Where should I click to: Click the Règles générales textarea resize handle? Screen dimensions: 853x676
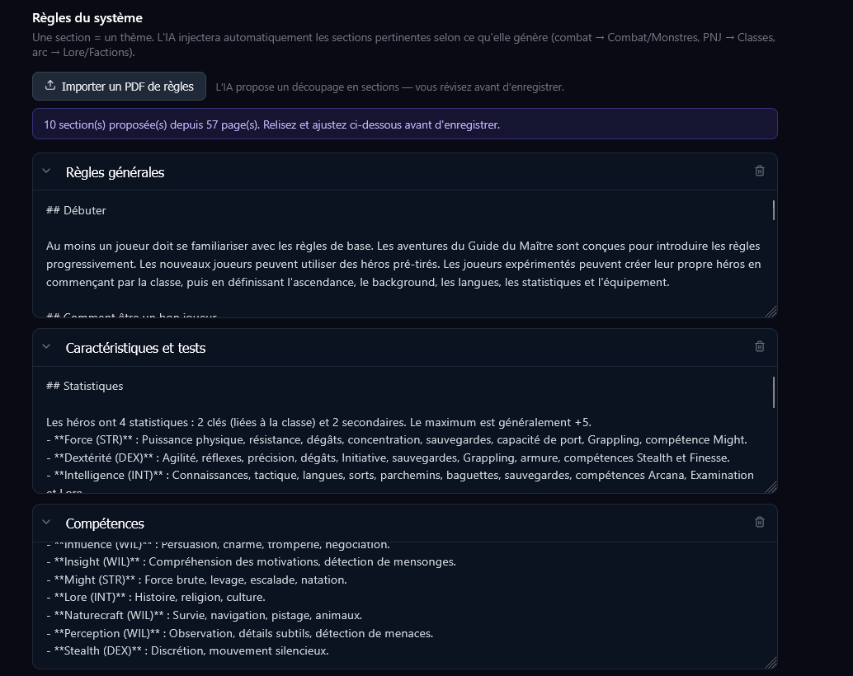[771, 312]
